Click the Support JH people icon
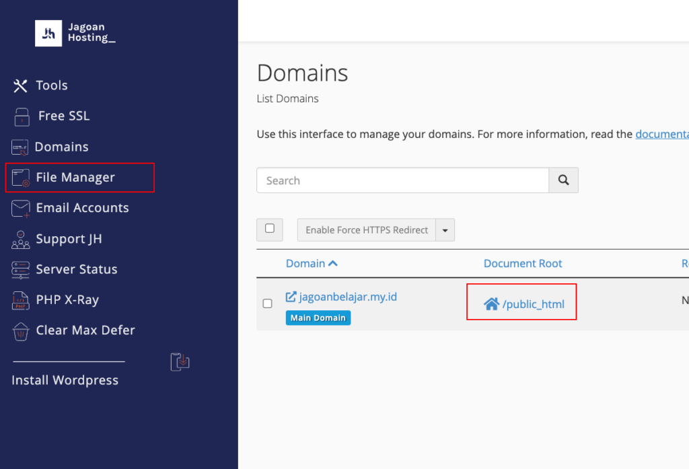Viewport: 689px width, 469px height. click(x=21, y=240)
